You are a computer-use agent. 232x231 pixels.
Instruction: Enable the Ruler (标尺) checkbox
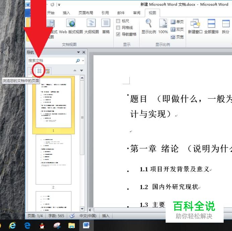click(x=118, y=21)
